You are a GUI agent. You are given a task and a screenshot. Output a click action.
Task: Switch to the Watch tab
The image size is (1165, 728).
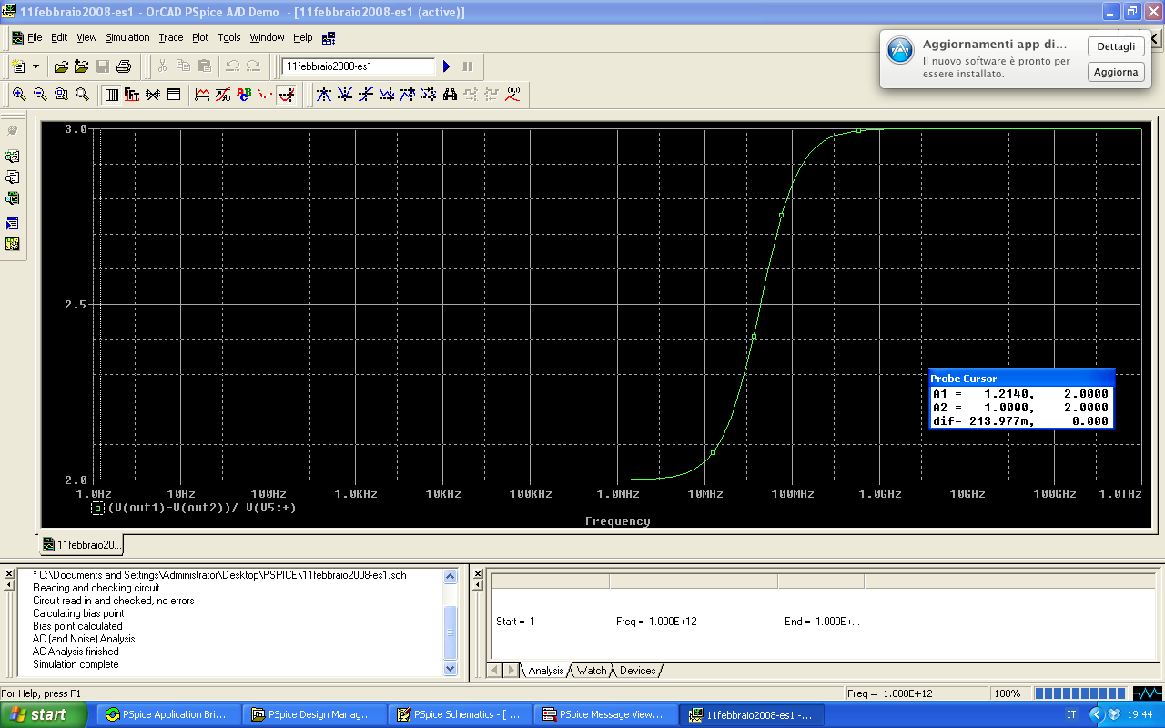coord(592,671)
